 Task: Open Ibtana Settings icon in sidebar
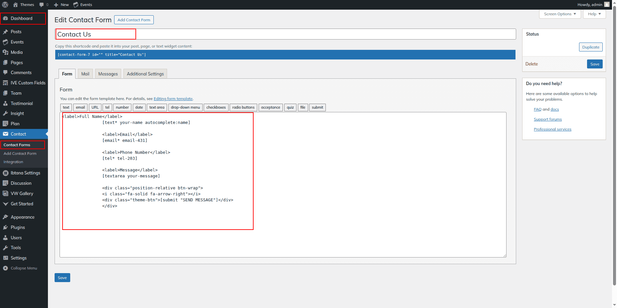[x=5, y=173]
